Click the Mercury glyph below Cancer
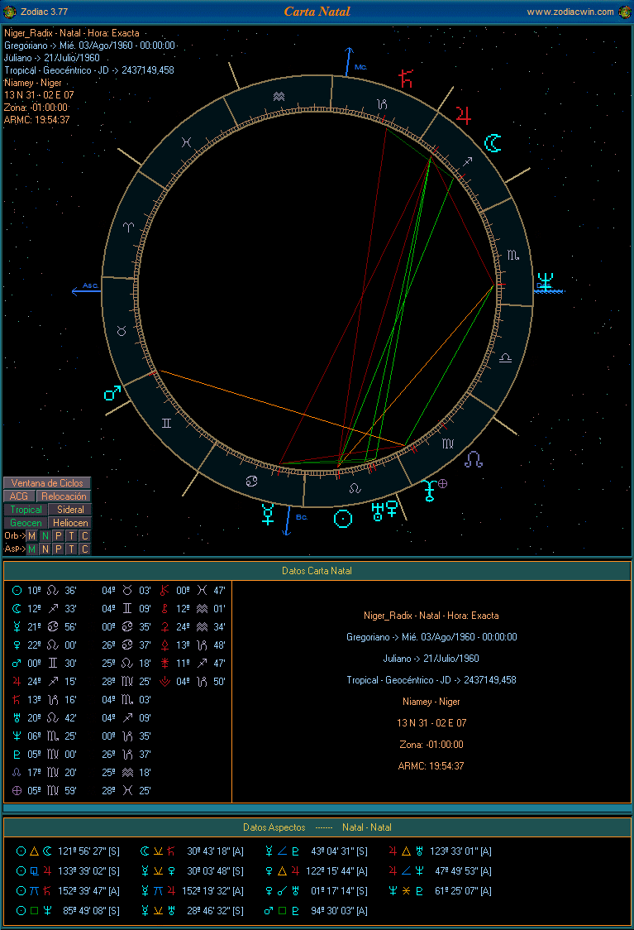Screen dimensions: 634x930 pos(268,514)
